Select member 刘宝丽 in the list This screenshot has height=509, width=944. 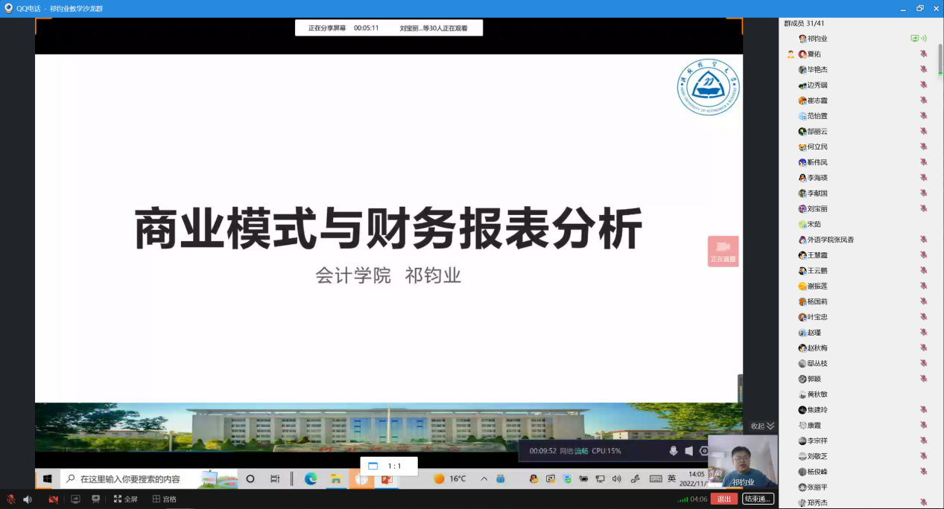[817, 209]
